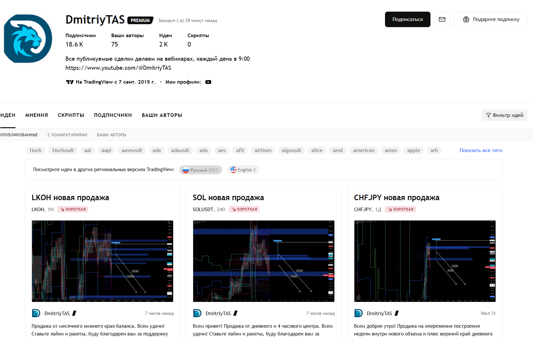Open the LKOH chart thumbnail
The height and width of the screenshot is (339, 533).
[103, 261]
